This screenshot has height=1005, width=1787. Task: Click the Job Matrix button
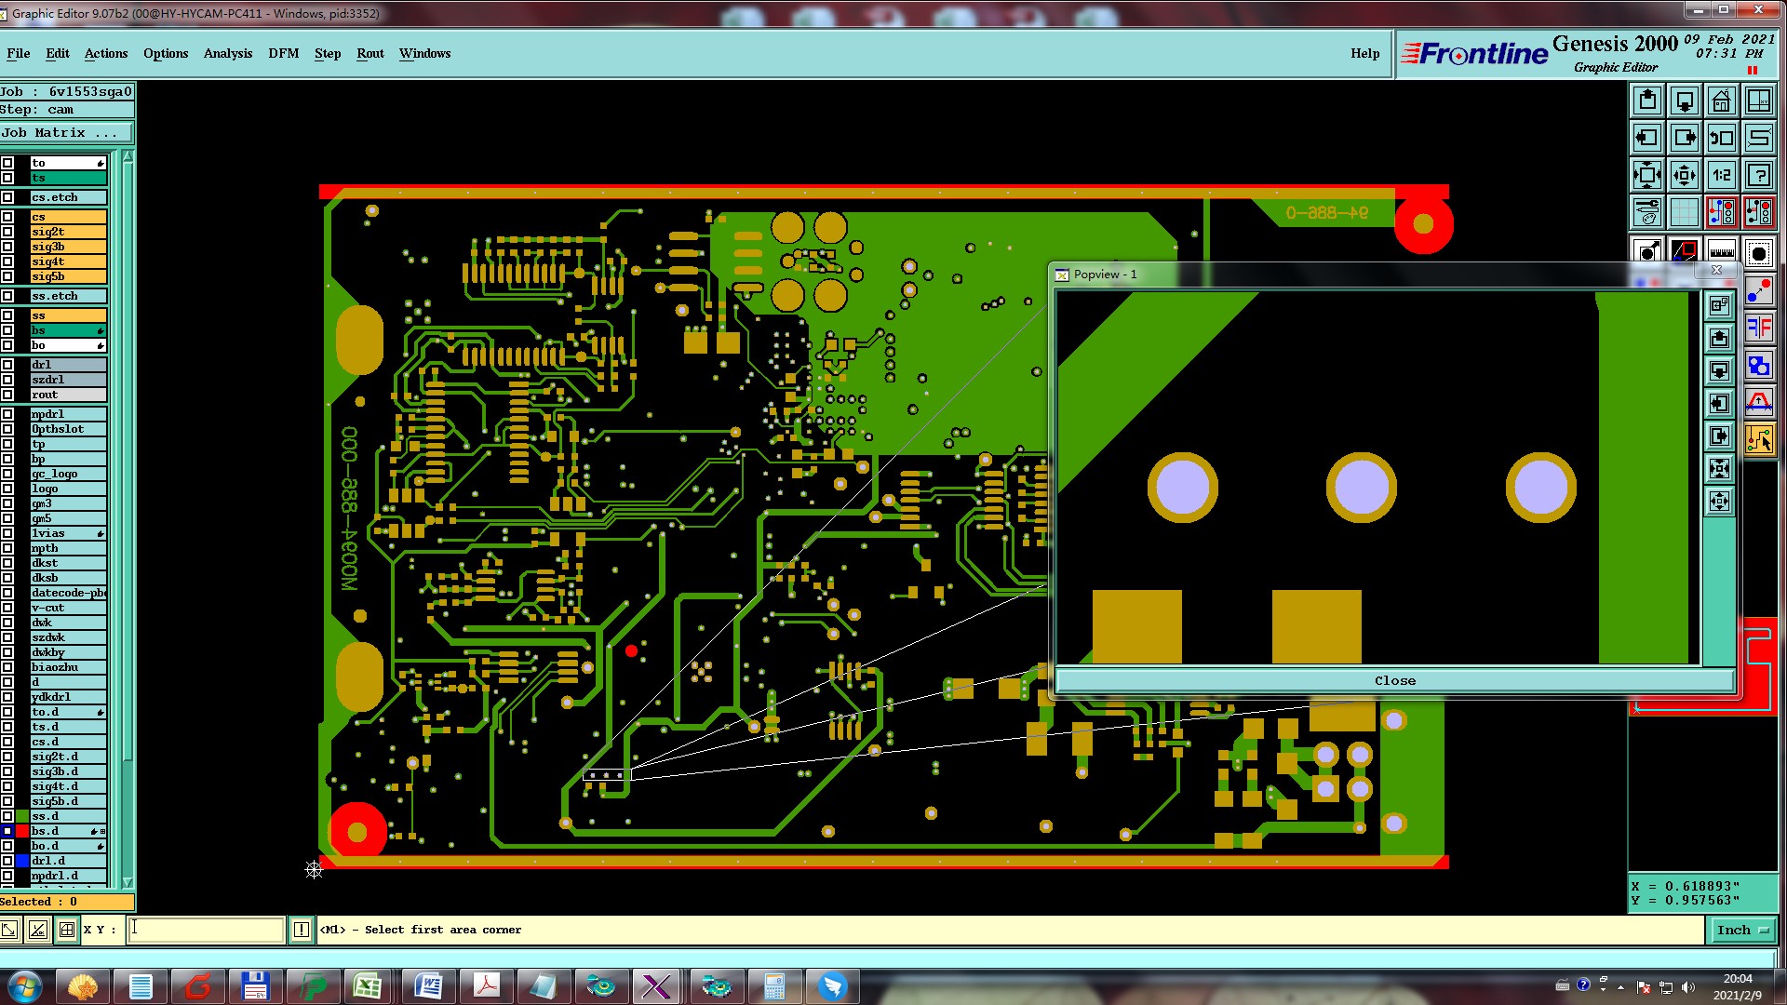tap(67, 133)
